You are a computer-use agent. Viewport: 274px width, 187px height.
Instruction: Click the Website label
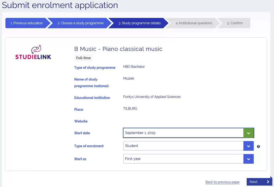click(81, 121)
